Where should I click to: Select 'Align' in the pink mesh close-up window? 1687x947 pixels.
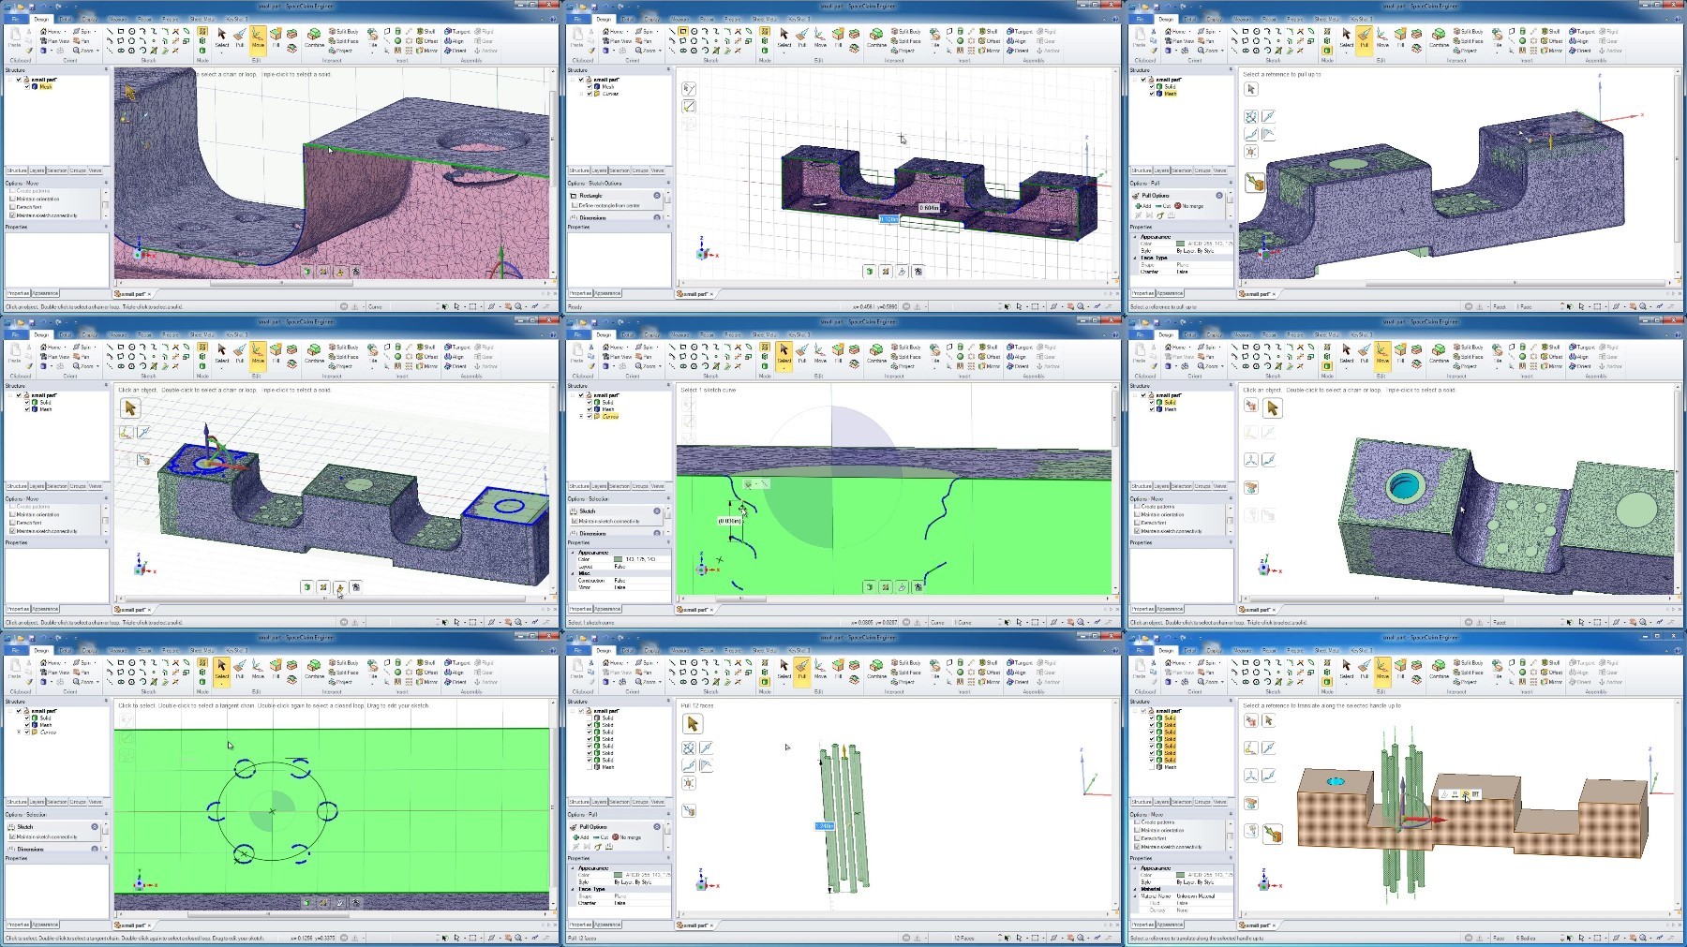tap(455, 41)
